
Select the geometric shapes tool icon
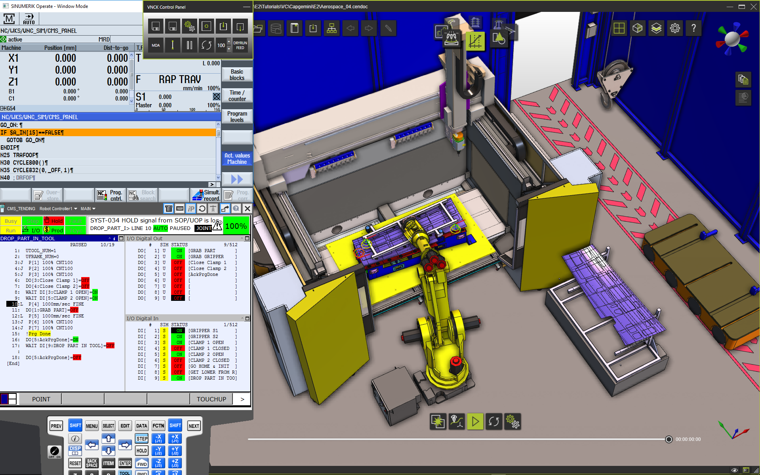[x=499, y=39]
